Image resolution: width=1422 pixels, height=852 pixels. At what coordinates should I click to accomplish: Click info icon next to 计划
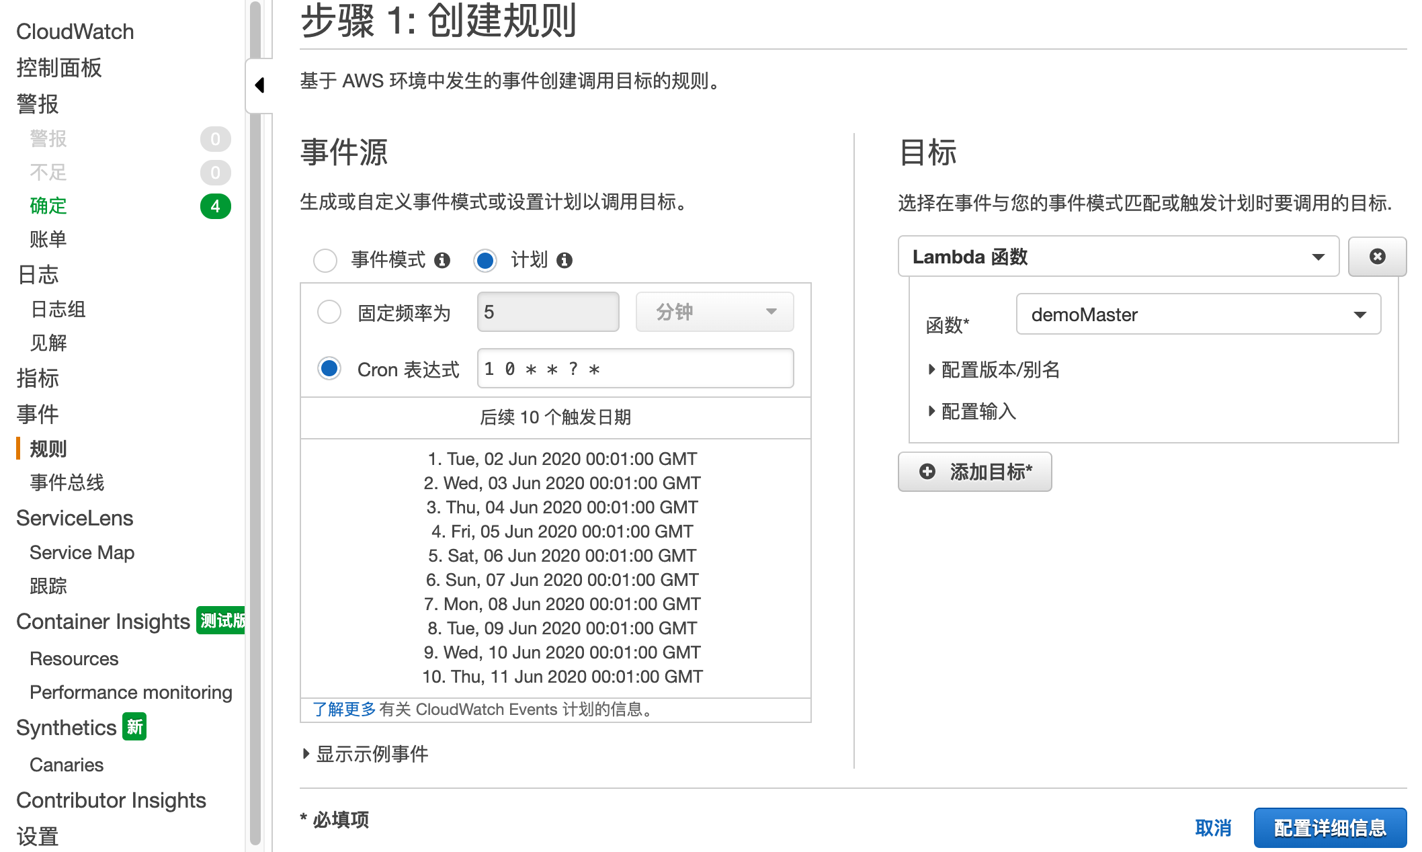(x=564, y=260)
